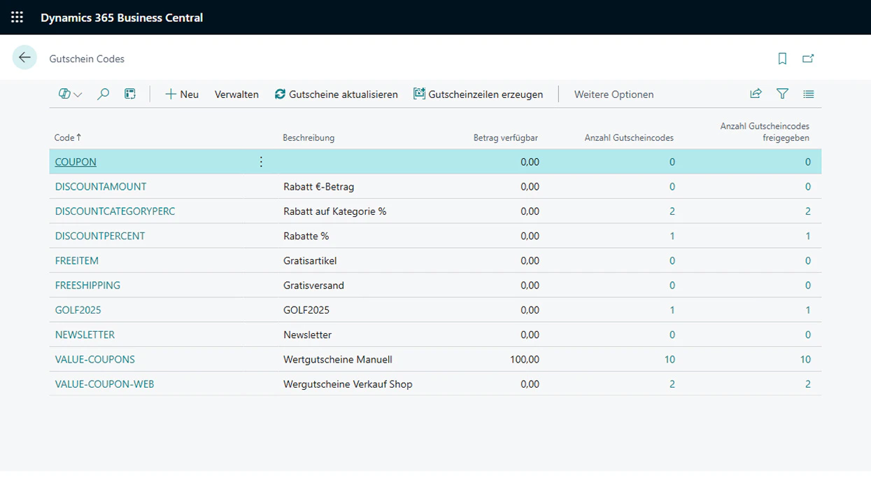This screenshot has width=871, height=485.
Task: Open the DISCOUNTAMOUNT code link
Action: [101, 187]
